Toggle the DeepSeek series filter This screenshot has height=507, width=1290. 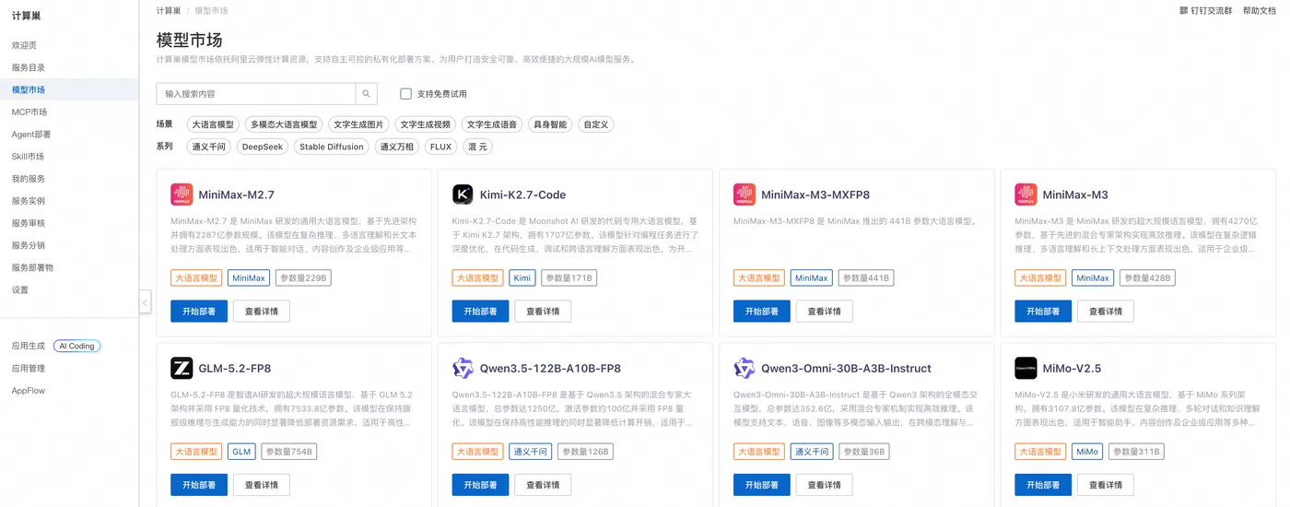pos(263,147)
